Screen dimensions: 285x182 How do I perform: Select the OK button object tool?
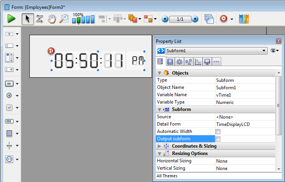tap(9, 83)
